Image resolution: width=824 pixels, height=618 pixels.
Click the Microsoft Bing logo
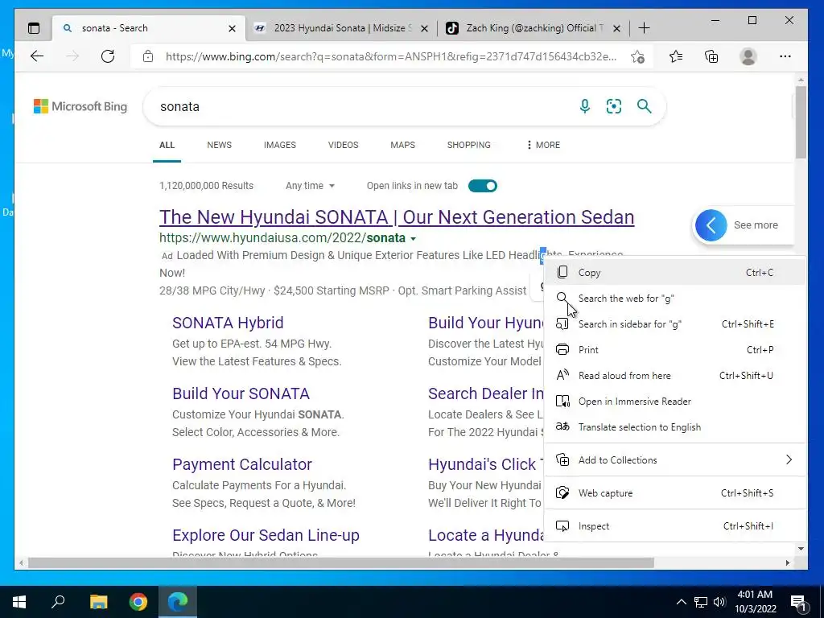pos(80,106)
